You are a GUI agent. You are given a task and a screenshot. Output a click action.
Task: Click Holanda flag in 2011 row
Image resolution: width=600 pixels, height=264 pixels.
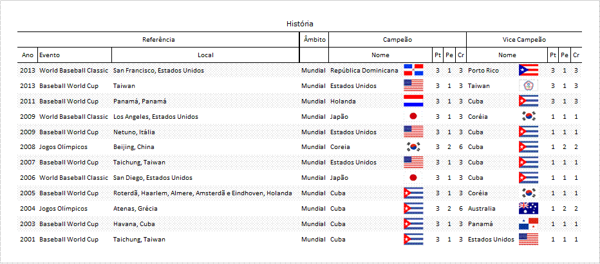(x=413, y=101)
